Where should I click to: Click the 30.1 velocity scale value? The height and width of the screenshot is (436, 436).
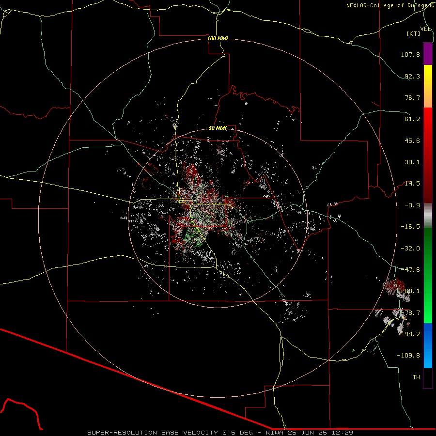click(412, 162)
